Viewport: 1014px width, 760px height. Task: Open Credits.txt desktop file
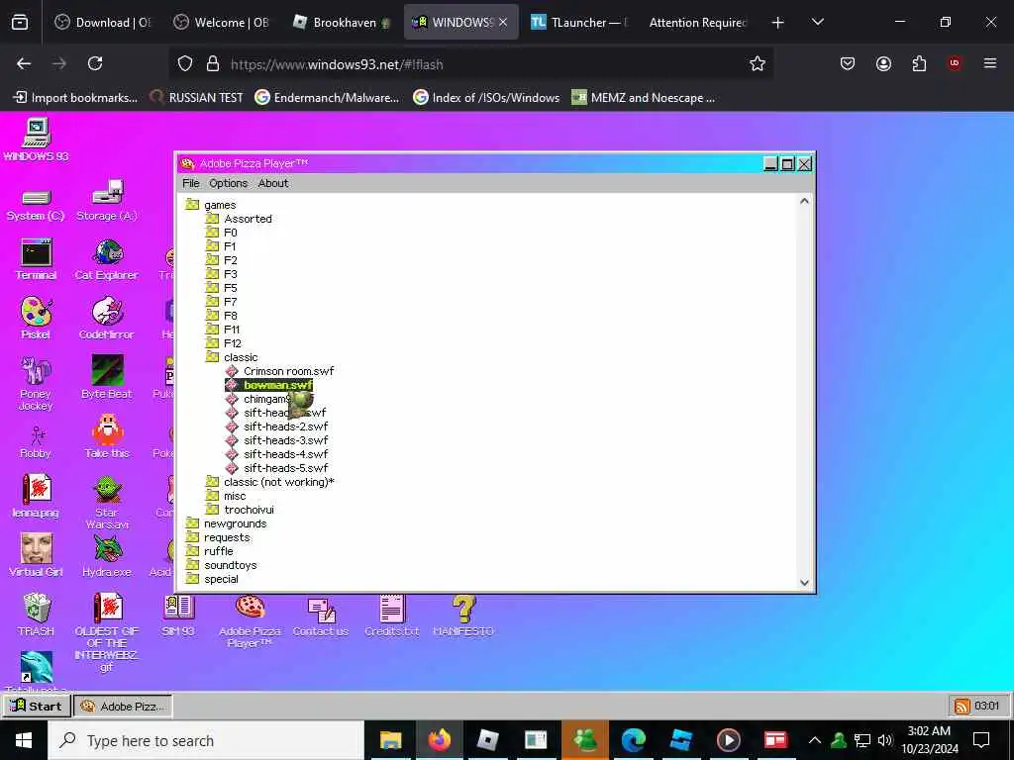[392, 616]
